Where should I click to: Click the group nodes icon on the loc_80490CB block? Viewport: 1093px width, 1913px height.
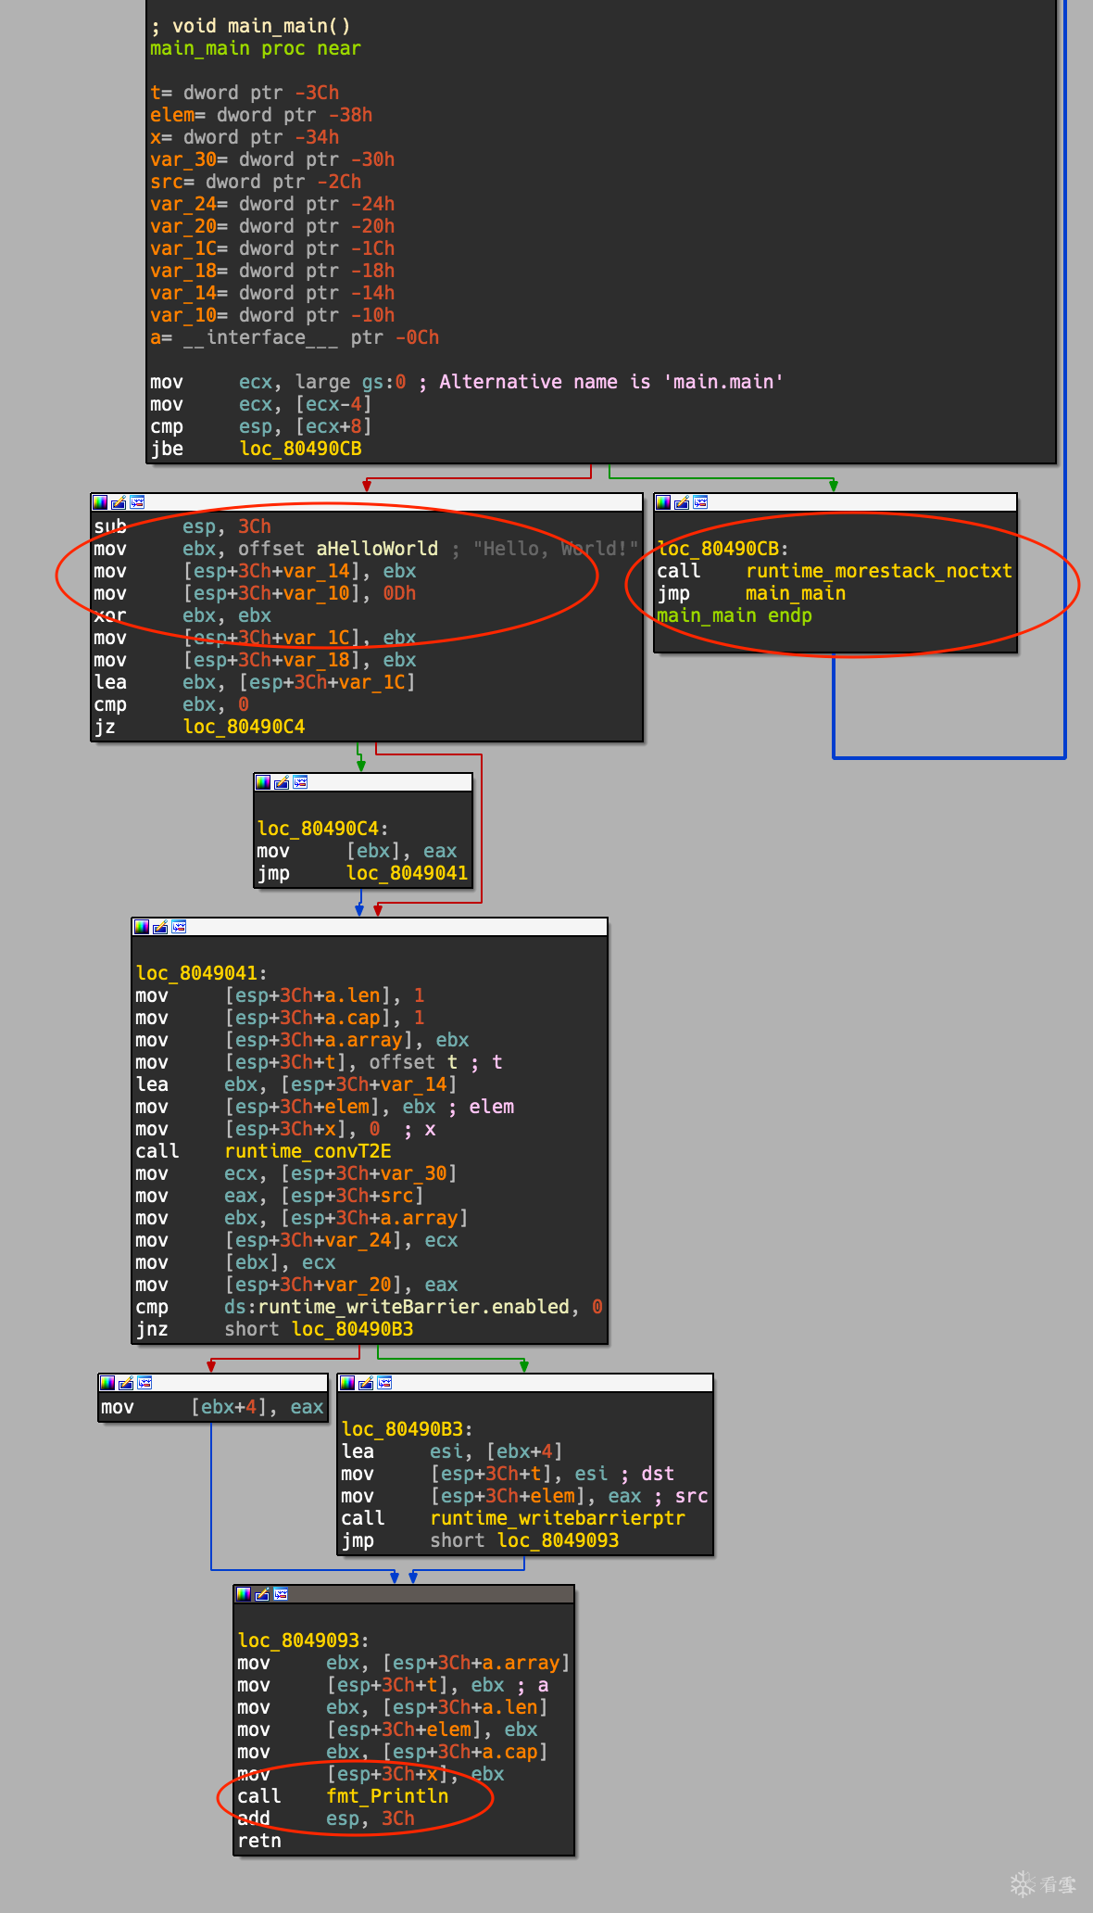click(700, 502)
